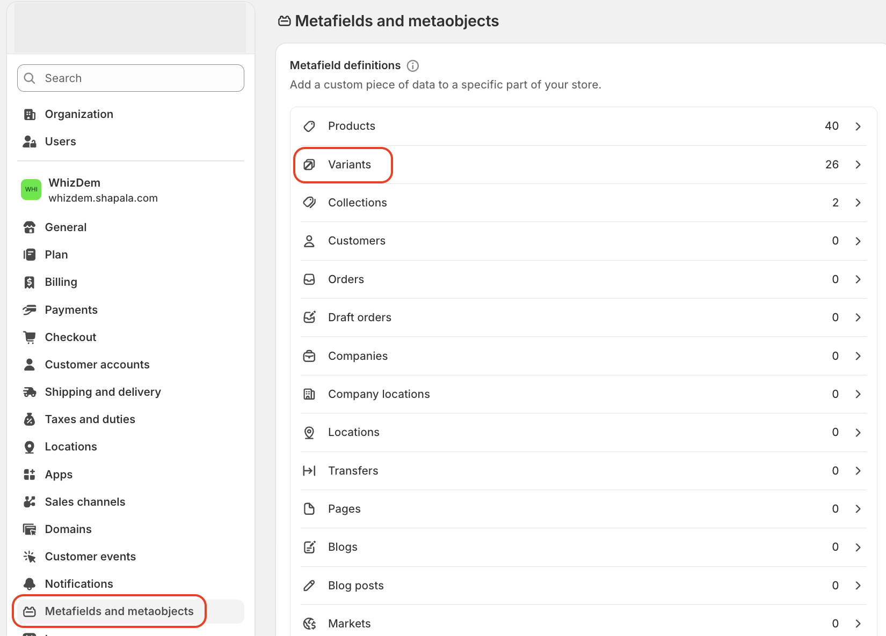Click the Notifications bell icon
The height and width of the screenshot is (636, 886).
point(30,584)
